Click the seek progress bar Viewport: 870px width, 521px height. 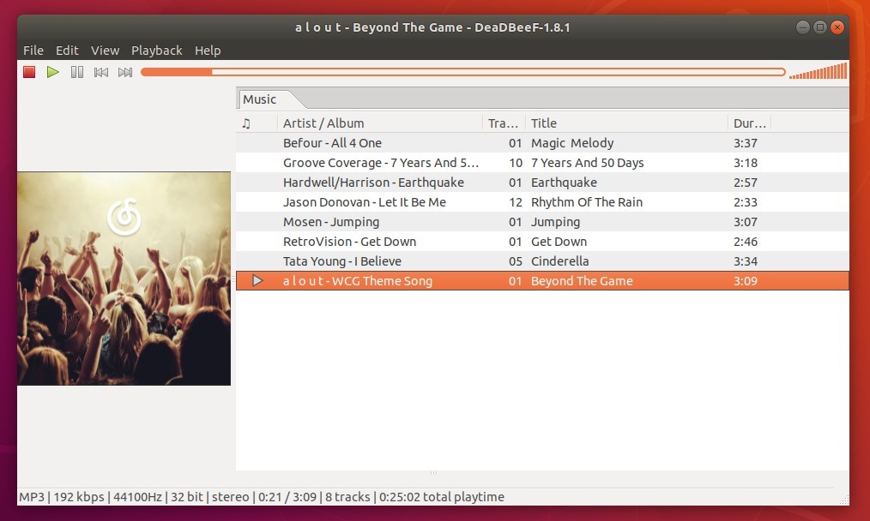463,72
